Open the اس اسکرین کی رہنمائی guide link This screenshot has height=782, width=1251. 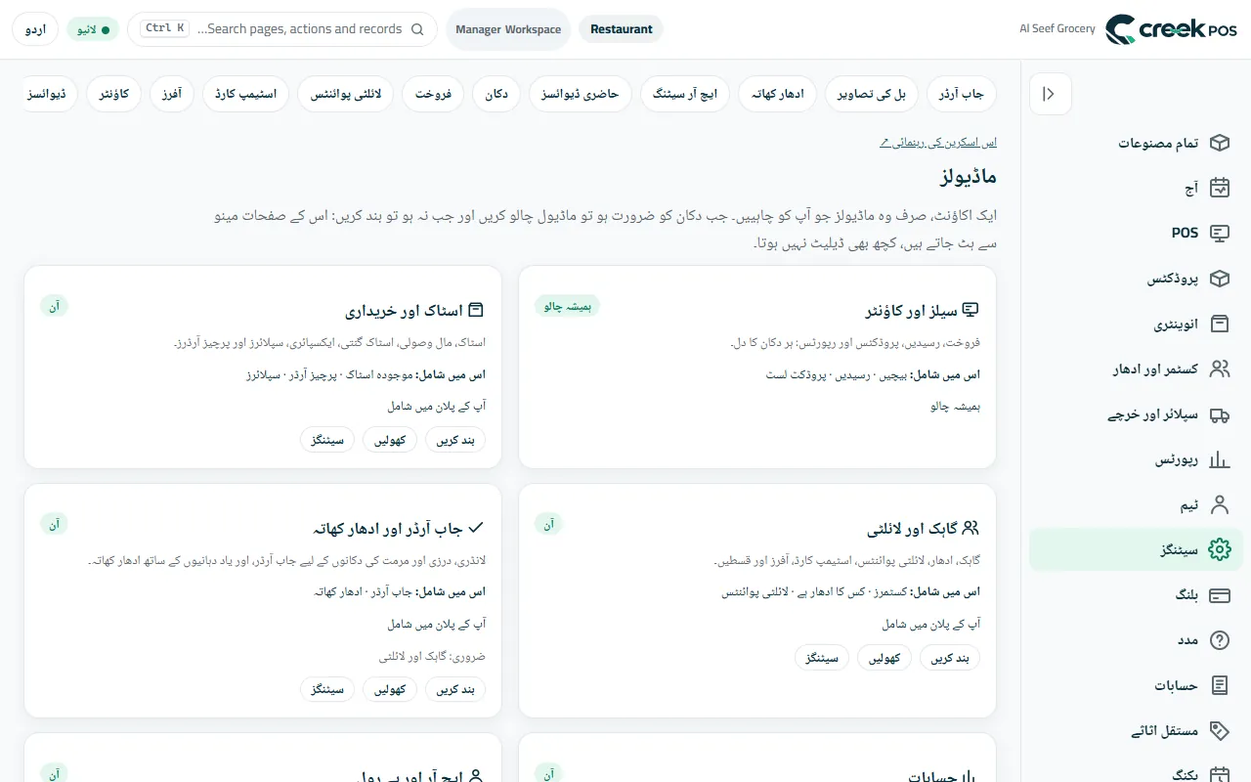pyautogui.click(x=938, y=143)
